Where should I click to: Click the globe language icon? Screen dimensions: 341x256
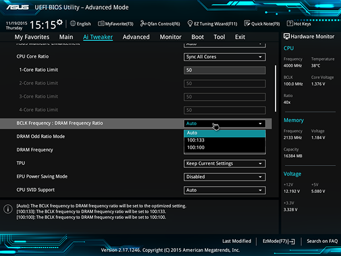(x=73, y=23)
